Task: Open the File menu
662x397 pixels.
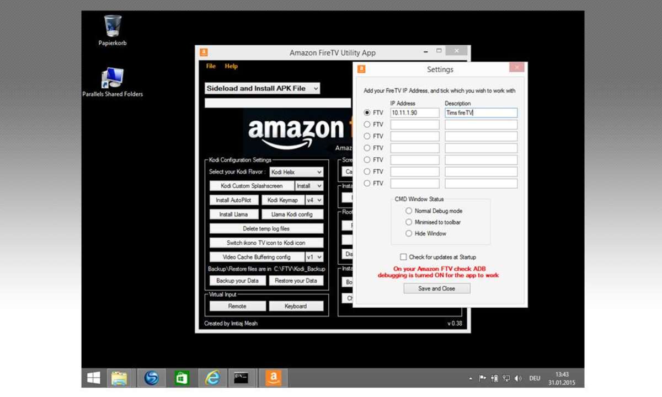Action: tap(211, 66)
